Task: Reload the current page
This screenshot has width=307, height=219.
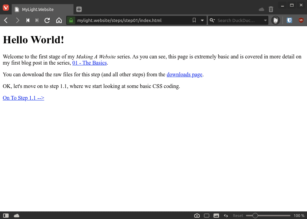Action: click(47, 20)
